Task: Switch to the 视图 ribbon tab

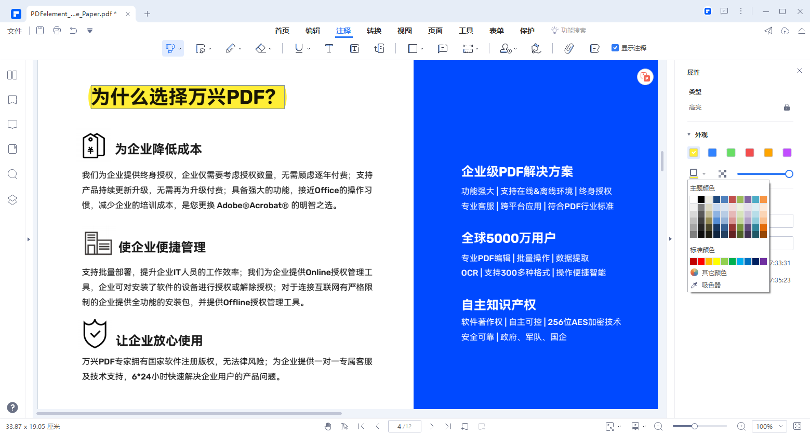Action: (x=404, y=30)
